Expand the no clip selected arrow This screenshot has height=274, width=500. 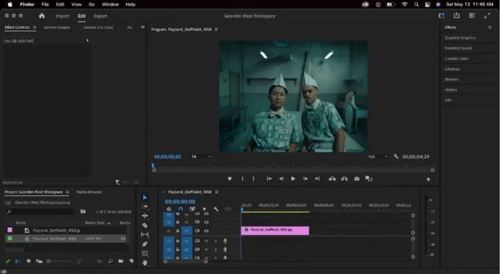pos(87,41)
